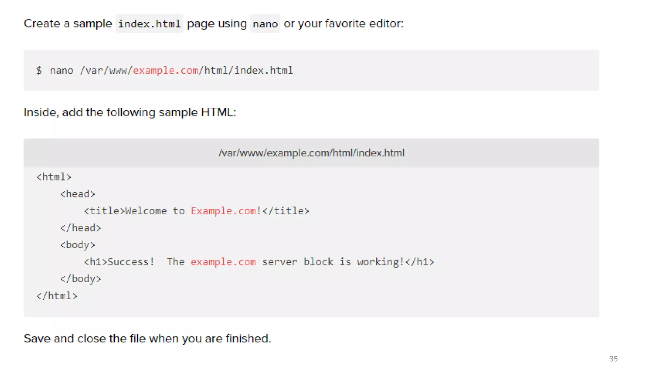Click the inline nano code snippet
The width and height of the screenshot is (669, 376).
[265, 23]
